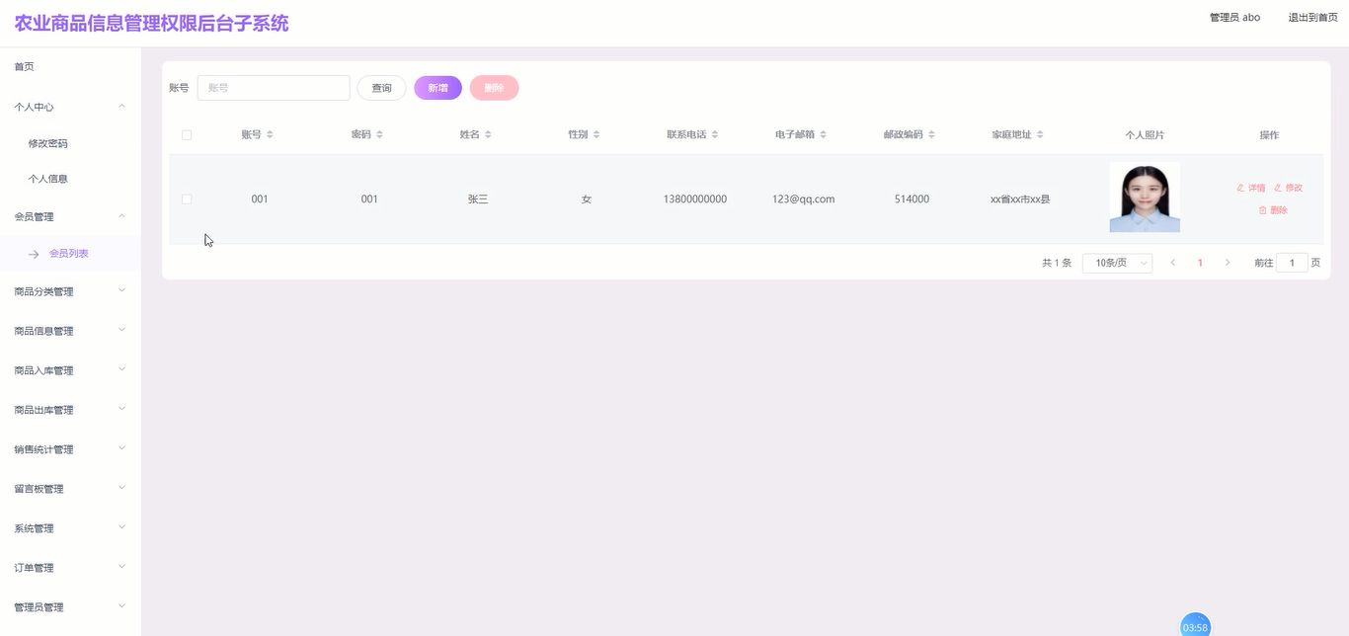Screen dimensions: 1349x636
Task: Open 详情 for member 张三
Action: pos(1251,188)
